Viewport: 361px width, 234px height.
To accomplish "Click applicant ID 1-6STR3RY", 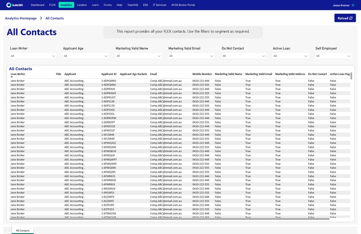I will tap(108, 205).
